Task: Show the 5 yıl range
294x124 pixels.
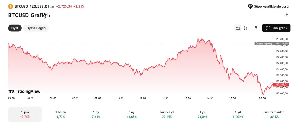Action: [x=238, y=114]
